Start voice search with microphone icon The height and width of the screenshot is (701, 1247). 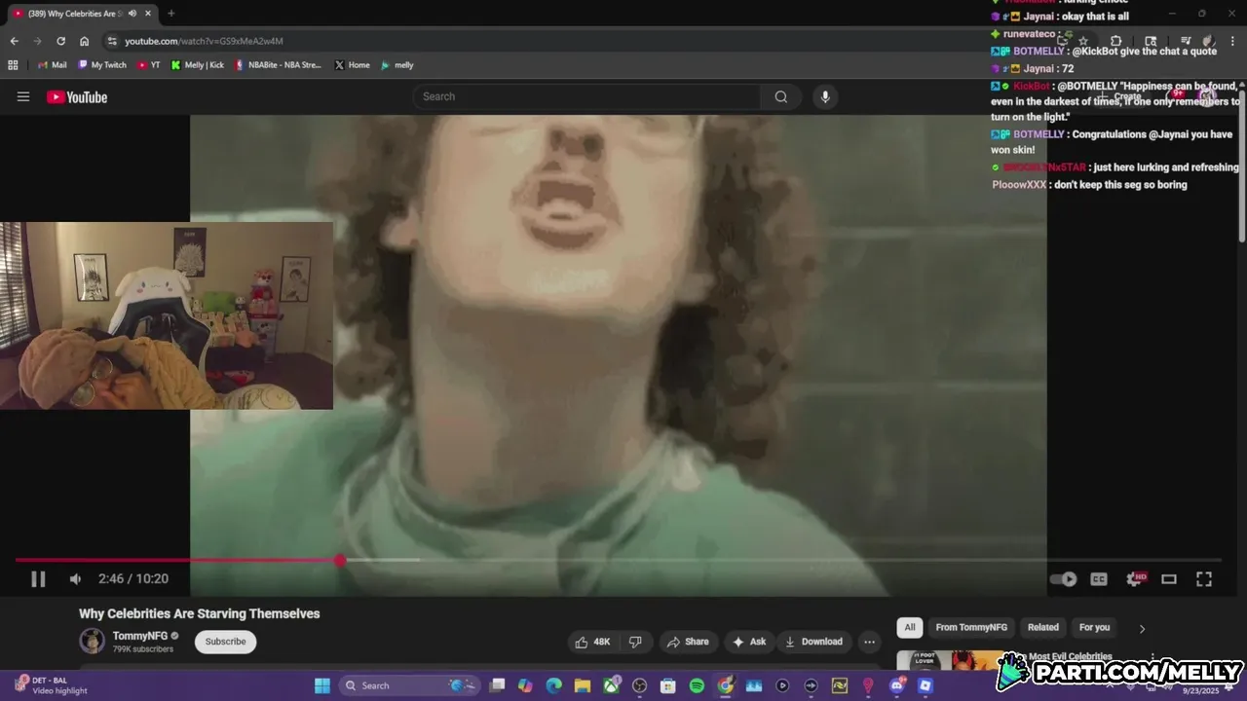click(x=825, y=96)
